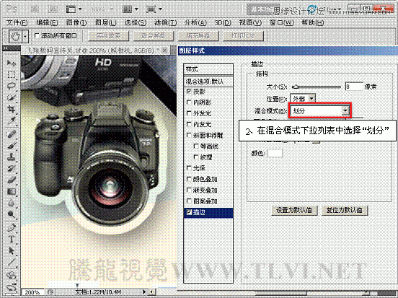398x298 pixels.
Task: Click the 设置为默认值 button
Action: (294, 210)
